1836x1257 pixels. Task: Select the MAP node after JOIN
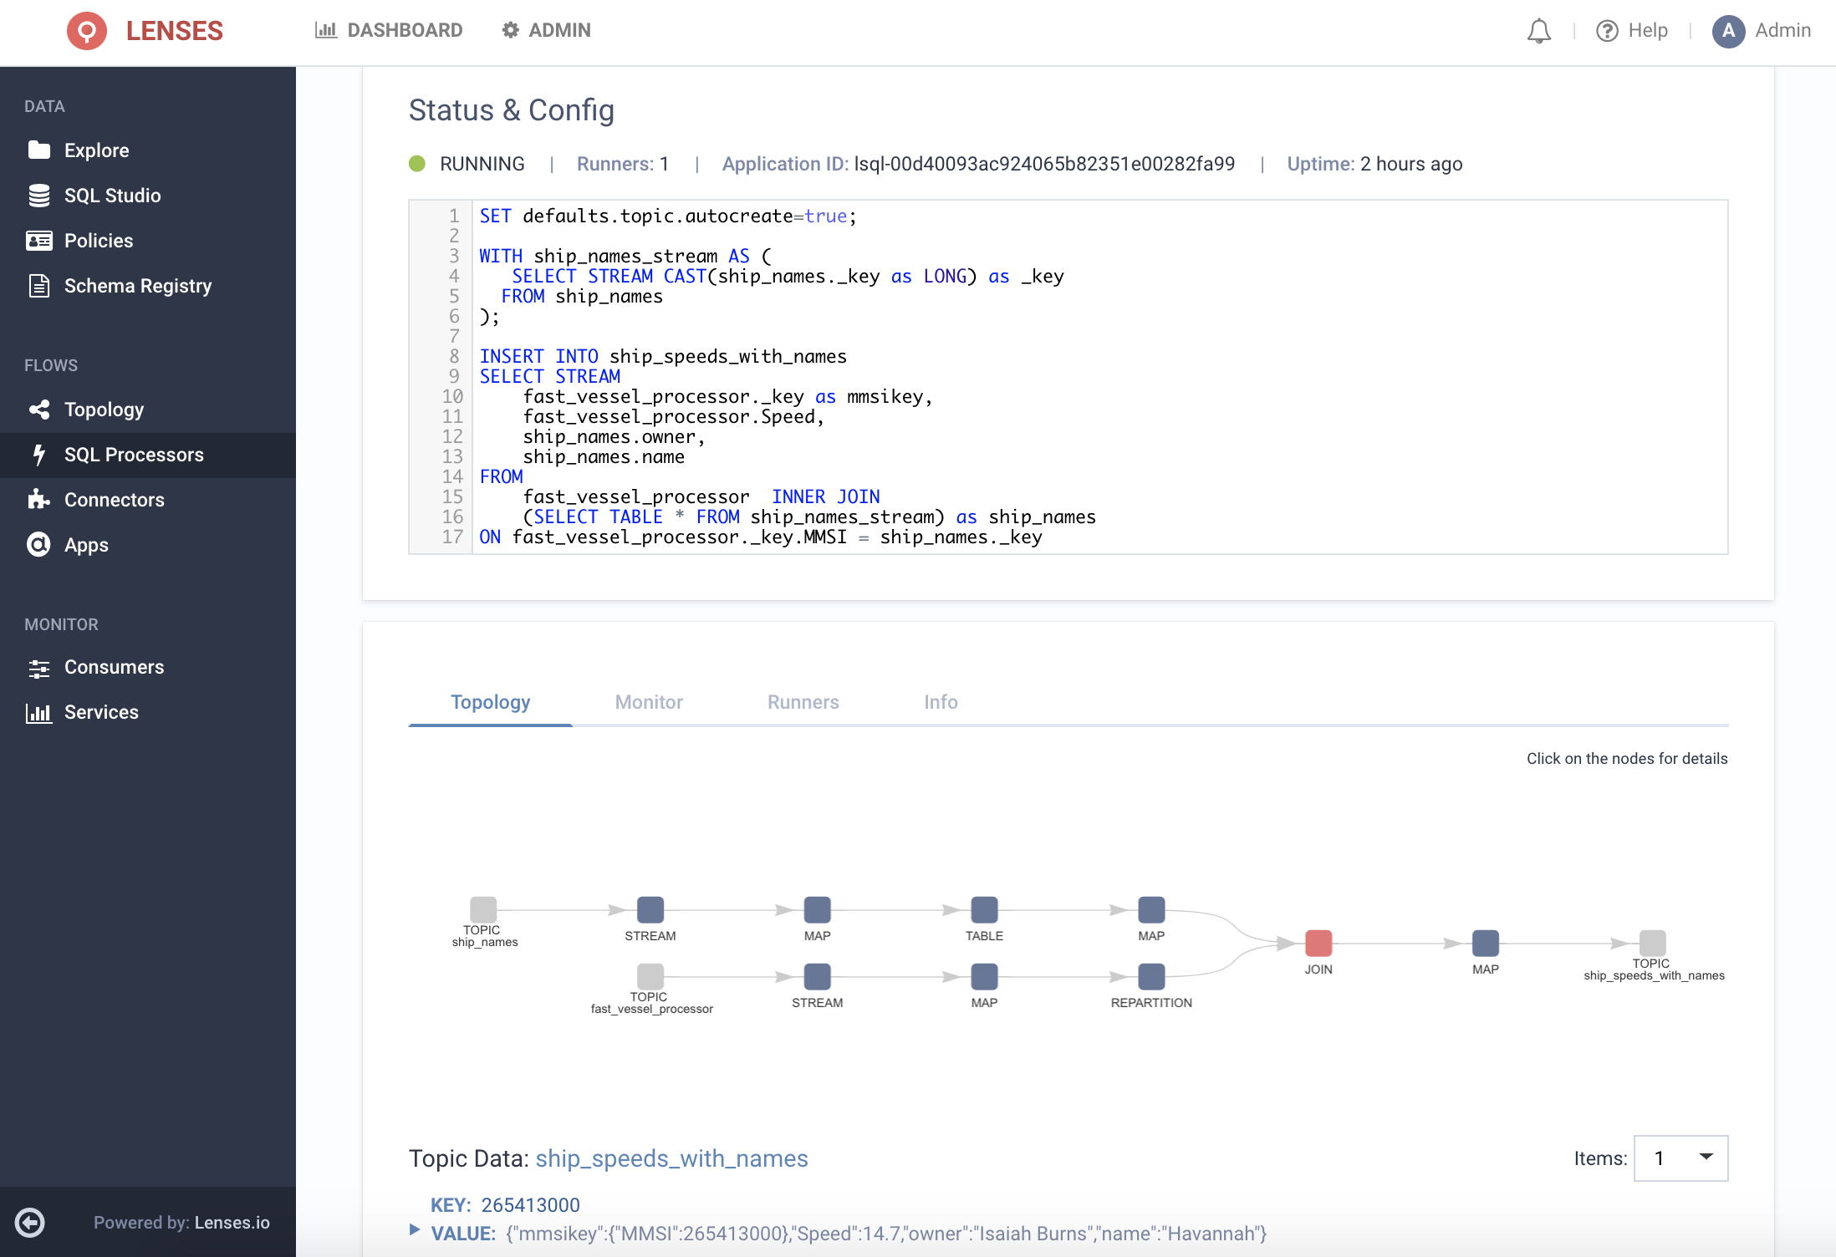pos(1486,943)
